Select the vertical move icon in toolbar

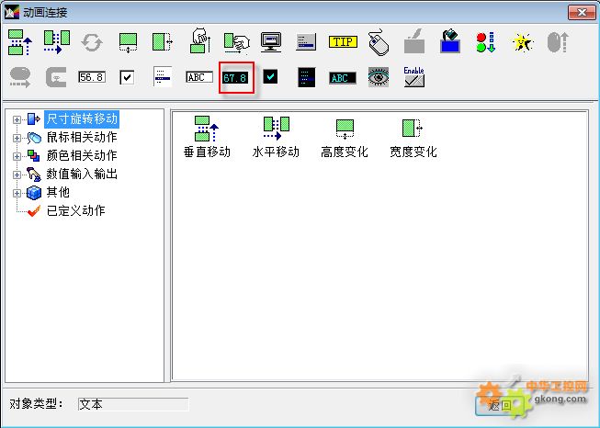(20, 42)
